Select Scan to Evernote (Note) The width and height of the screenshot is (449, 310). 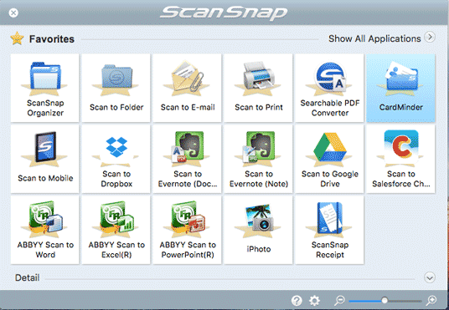(x=258, y=159)
